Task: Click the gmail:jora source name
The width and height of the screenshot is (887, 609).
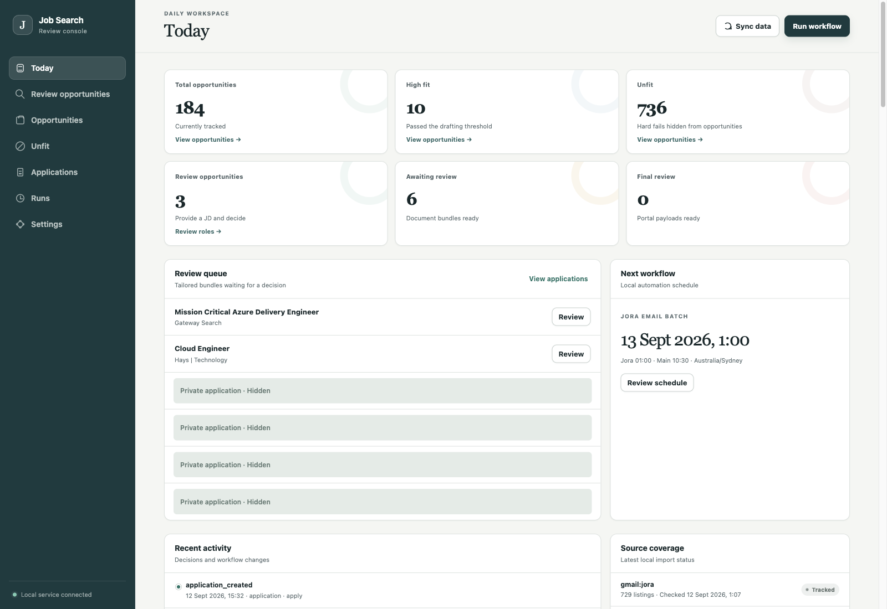Action: [638, 584]
